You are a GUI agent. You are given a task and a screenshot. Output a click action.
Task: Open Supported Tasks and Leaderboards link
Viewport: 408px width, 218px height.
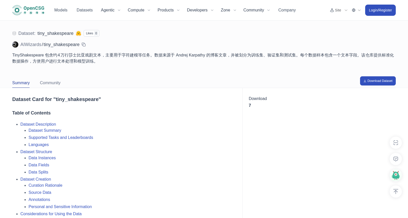click(61, 137)
